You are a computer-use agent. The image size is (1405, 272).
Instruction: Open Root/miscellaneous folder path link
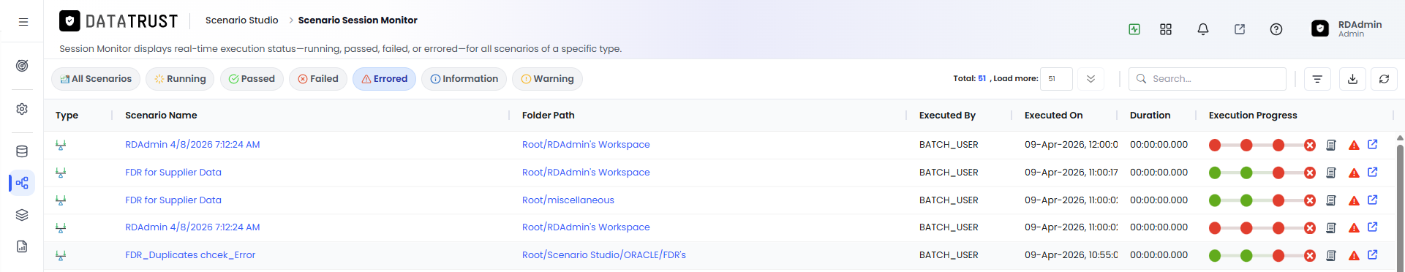tap(568, 200)
